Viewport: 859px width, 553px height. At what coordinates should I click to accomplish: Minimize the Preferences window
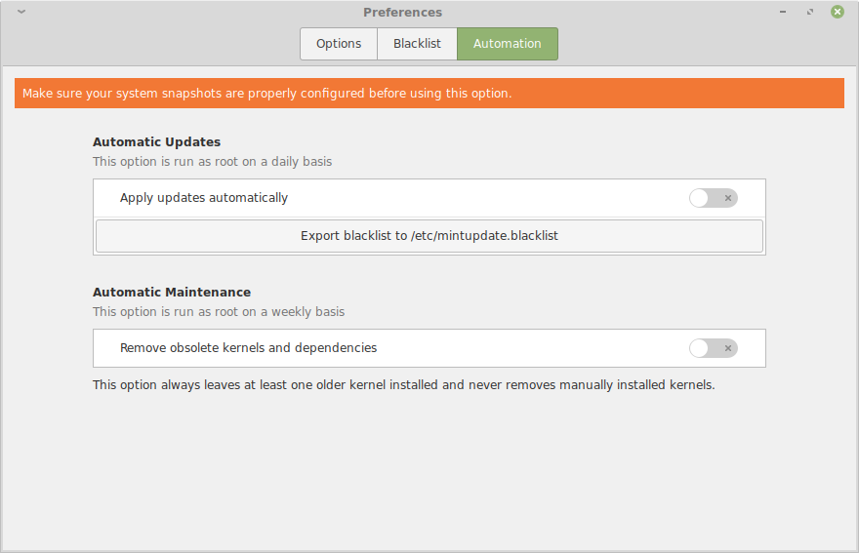782,12
